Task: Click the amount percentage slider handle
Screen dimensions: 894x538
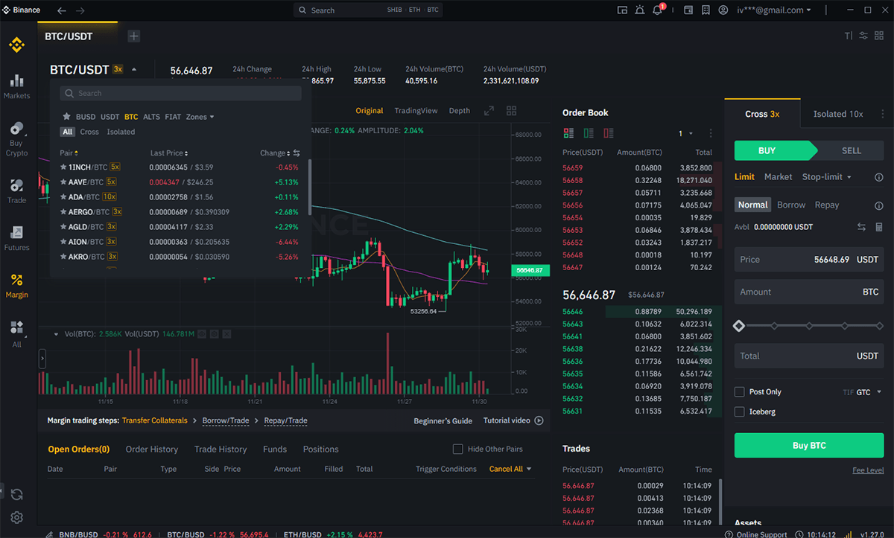Action: click(x=739, y=326)
